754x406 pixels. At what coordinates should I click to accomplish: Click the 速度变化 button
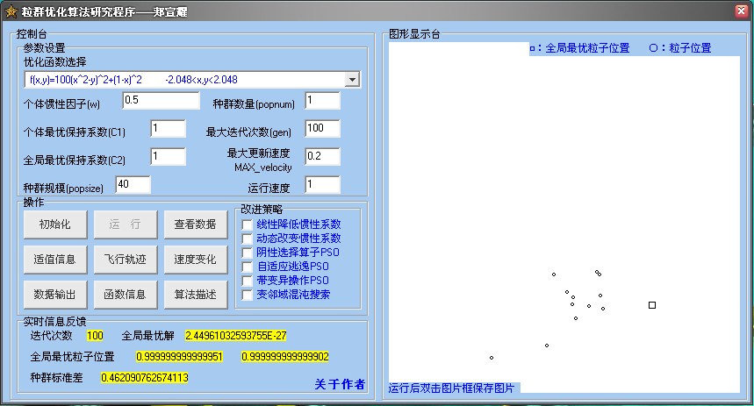pos(195,260)
